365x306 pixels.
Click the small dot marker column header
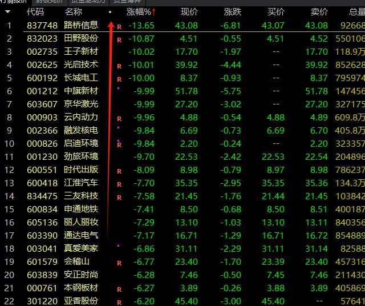[x=110, y=12]
